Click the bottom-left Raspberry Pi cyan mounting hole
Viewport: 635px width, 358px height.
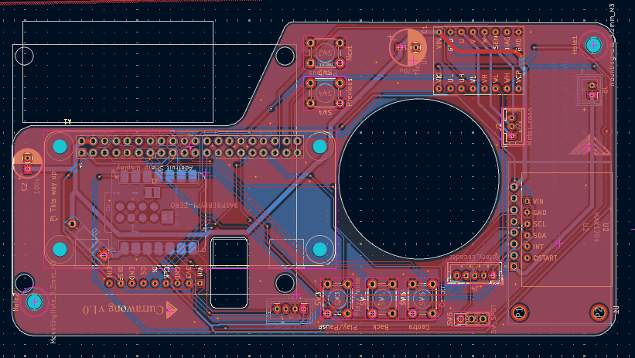[x=60, y=249]
